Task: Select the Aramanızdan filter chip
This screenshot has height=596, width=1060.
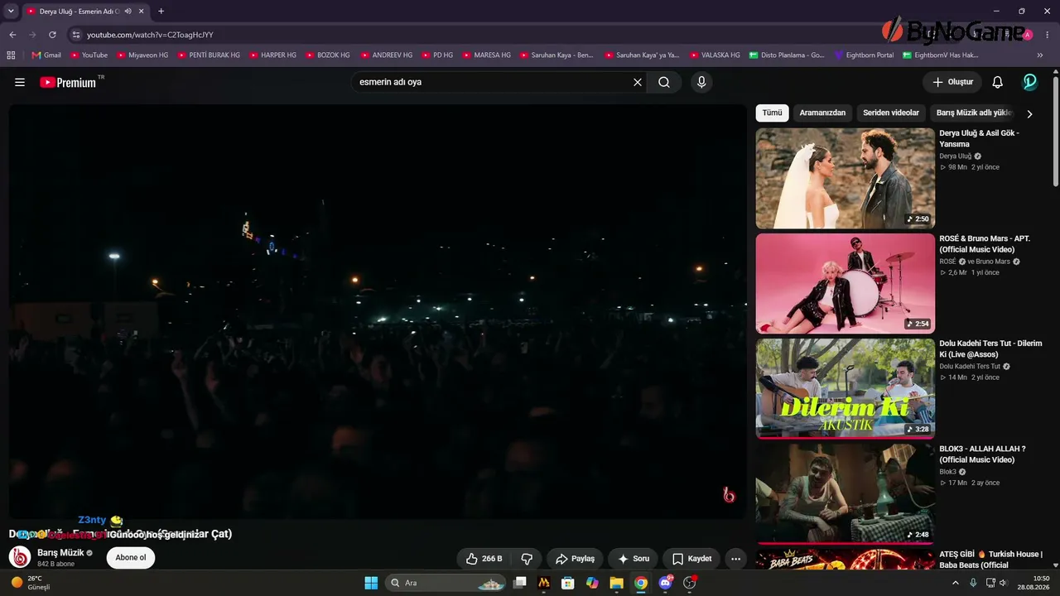Action: coord(822,113)
